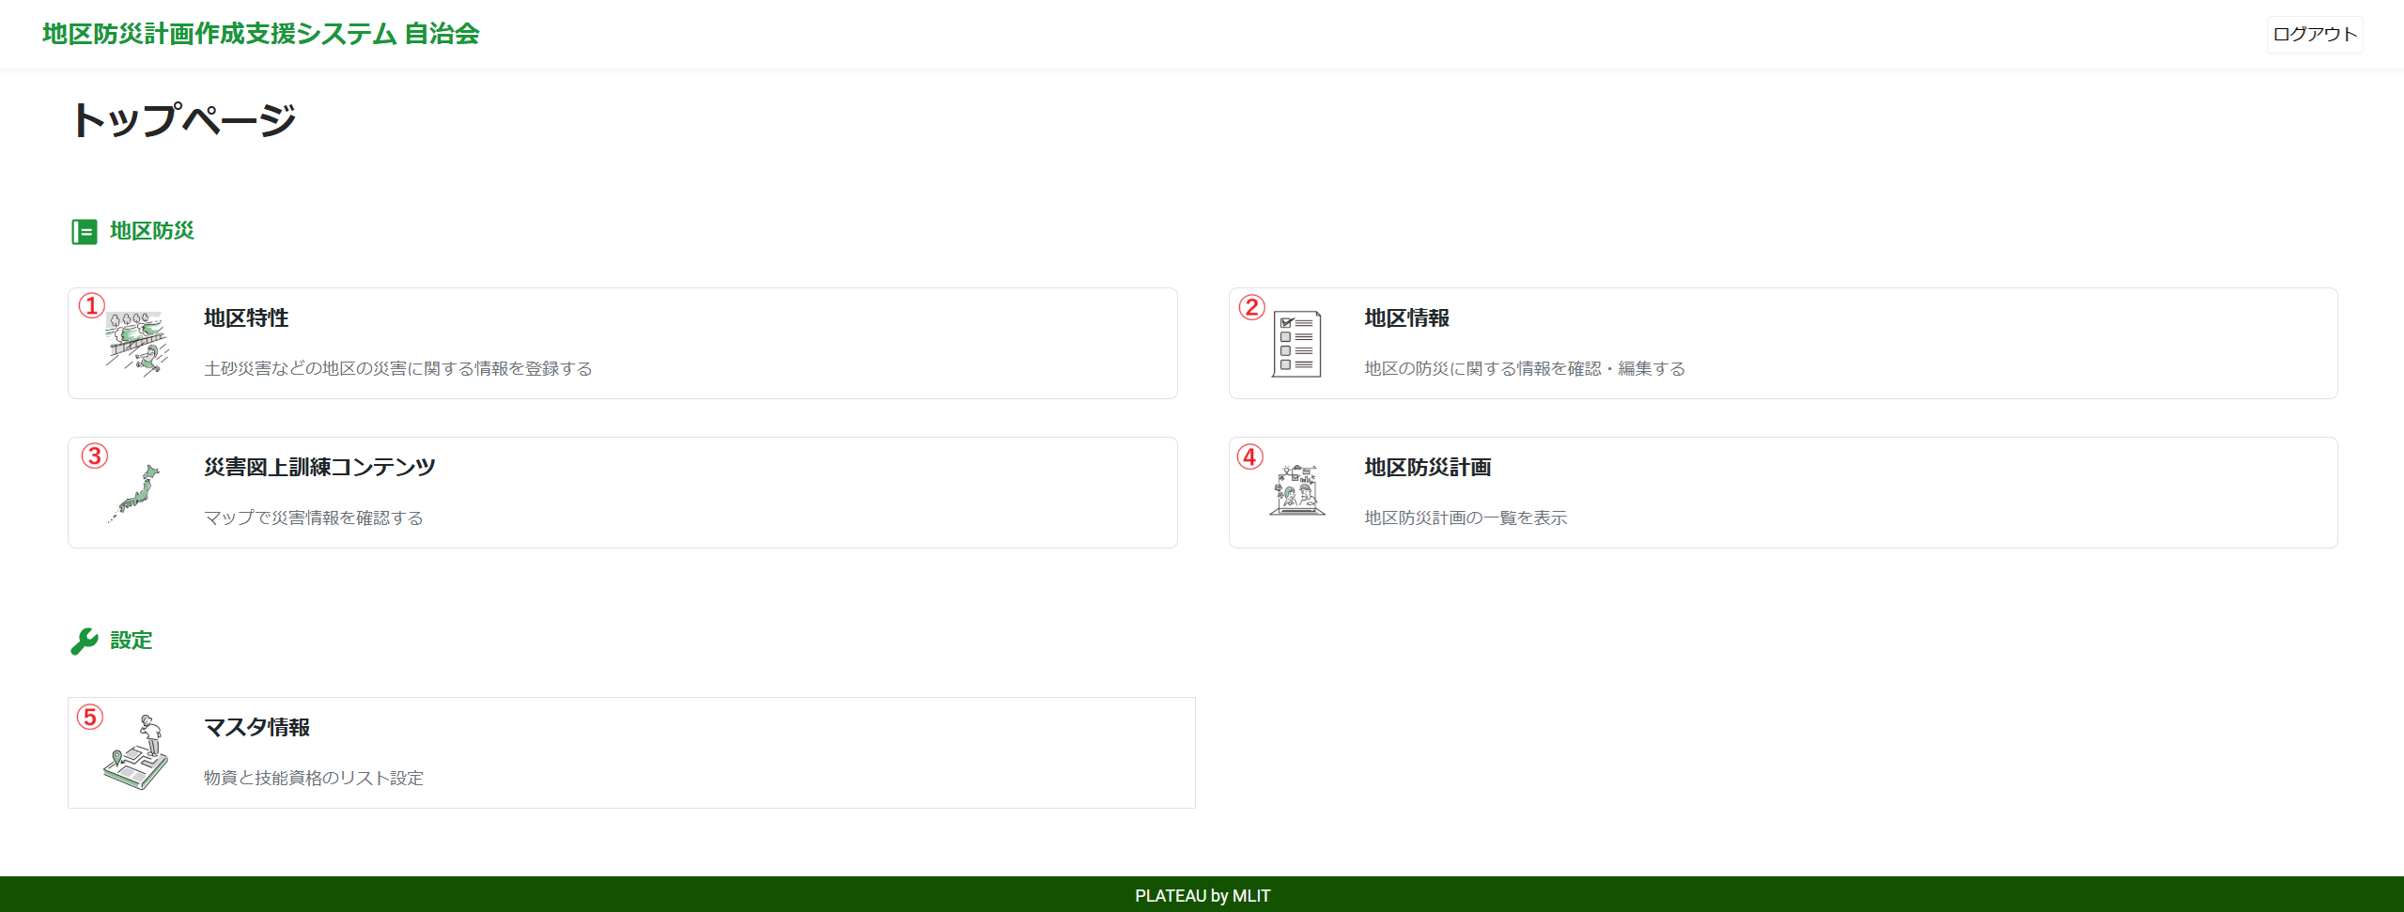2404x912 pixels.
Task: Click the green book icon beside 地区防災
Action: [x=85, y=232]
